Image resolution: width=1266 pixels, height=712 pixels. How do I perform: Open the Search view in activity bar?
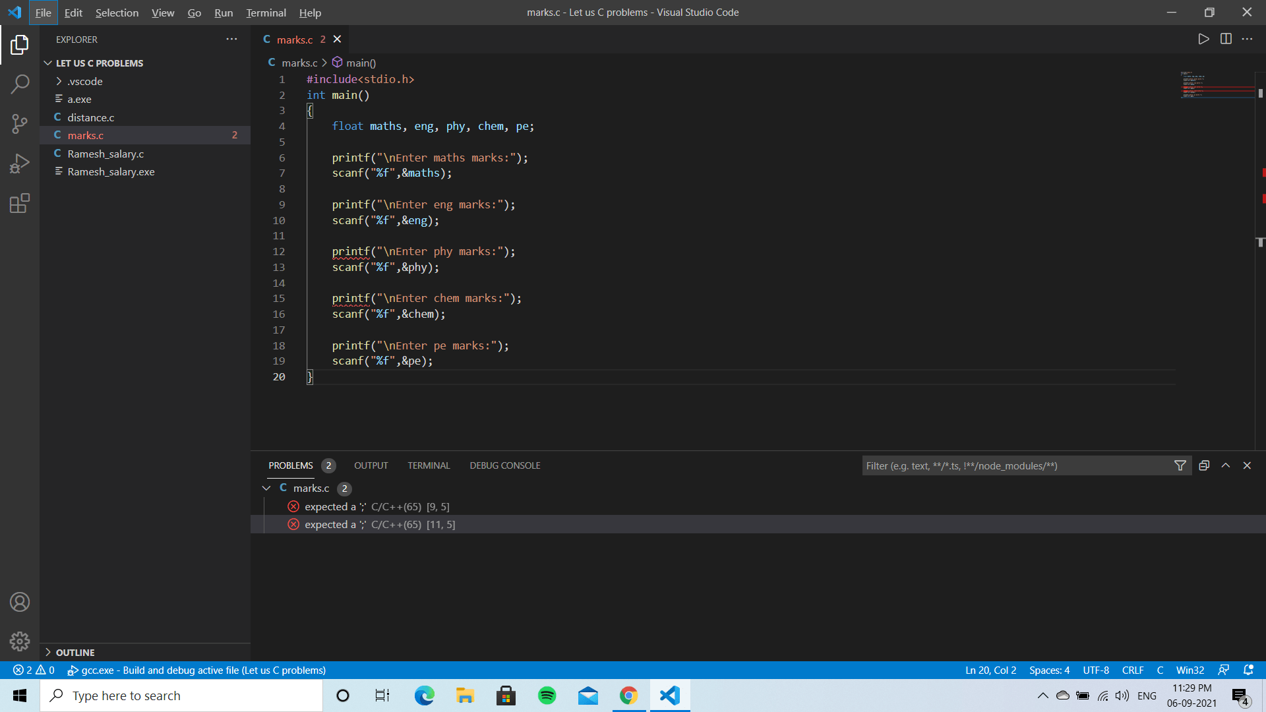tap(20, 84)
